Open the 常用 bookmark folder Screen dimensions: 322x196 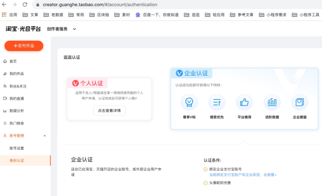76,15
